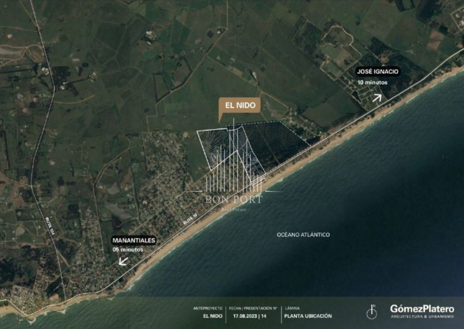Click the north compass icon in footer

[371, 312]
